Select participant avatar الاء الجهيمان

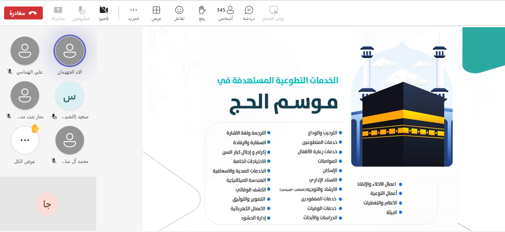coord(70,51)
